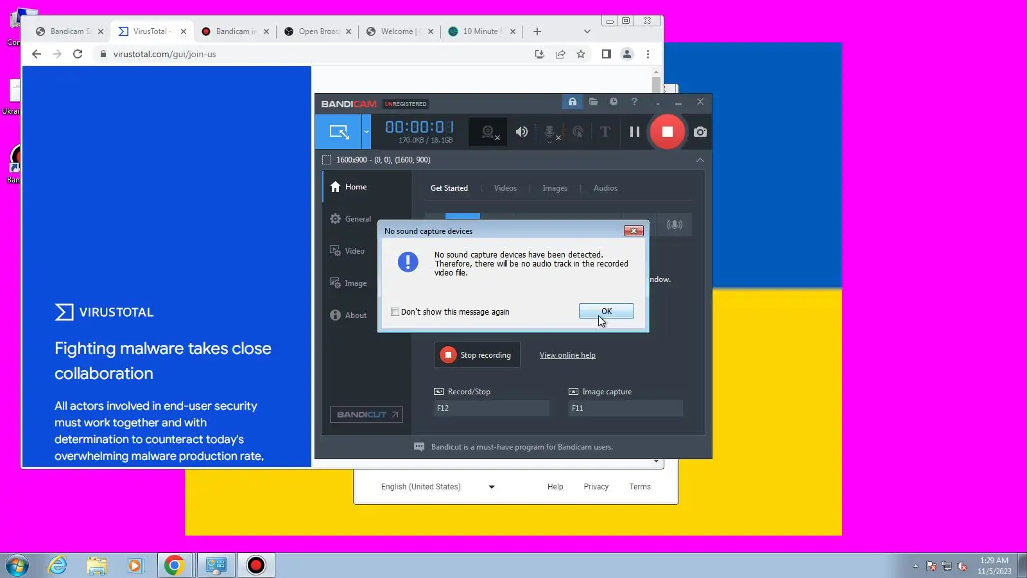Toggle the text overlay T icon in Bandicam
1027x578 pixels.
(x=605, y=132)
